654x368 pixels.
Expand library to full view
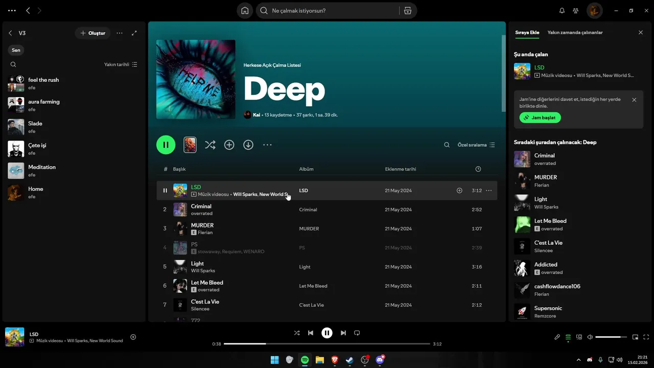[134, 33]
